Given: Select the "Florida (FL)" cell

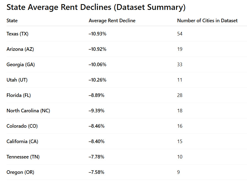Looking at the screenshot, I should point(19,95).
